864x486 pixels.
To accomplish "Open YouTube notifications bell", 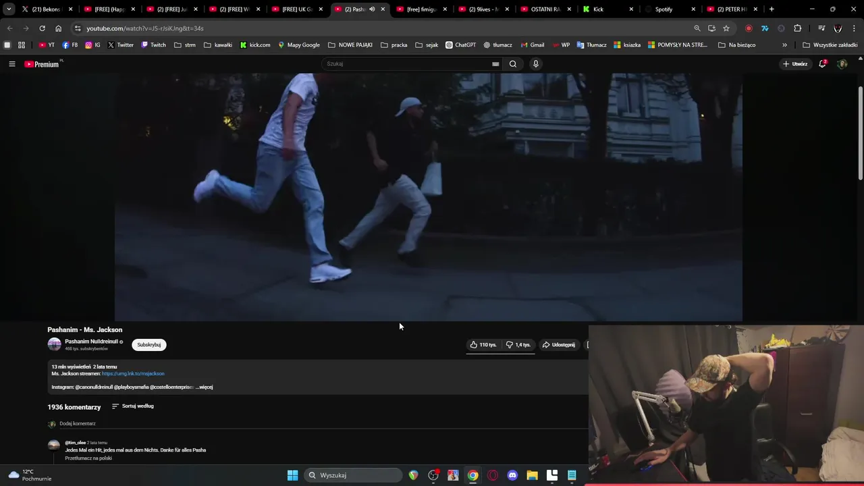I will point(822,64).
